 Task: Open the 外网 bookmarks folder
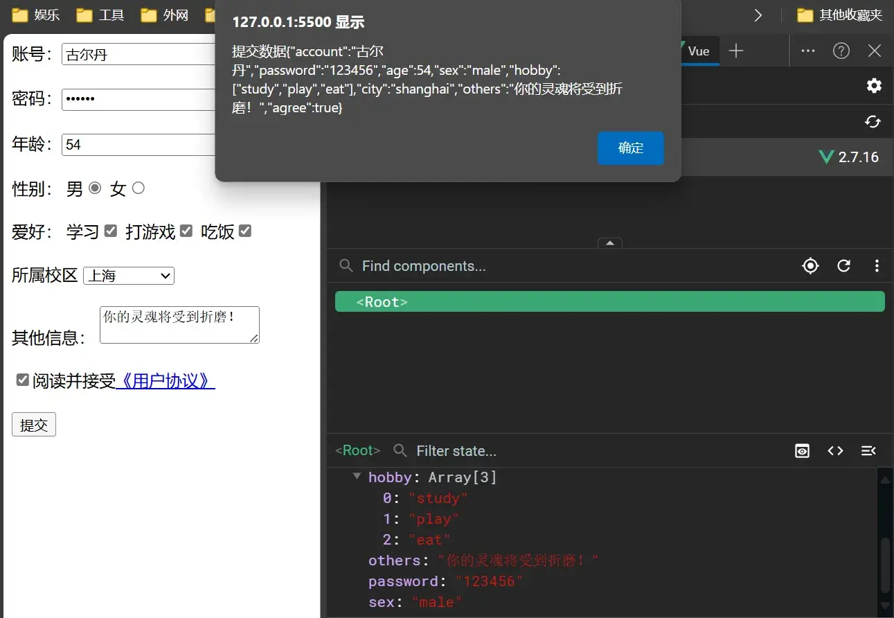(x=164, y=15)
